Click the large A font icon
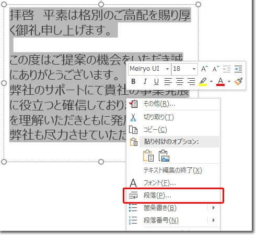 tap(133, 183)
